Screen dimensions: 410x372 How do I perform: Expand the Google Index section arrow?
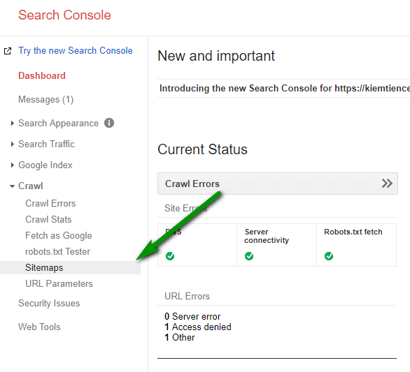pos(12,165)
